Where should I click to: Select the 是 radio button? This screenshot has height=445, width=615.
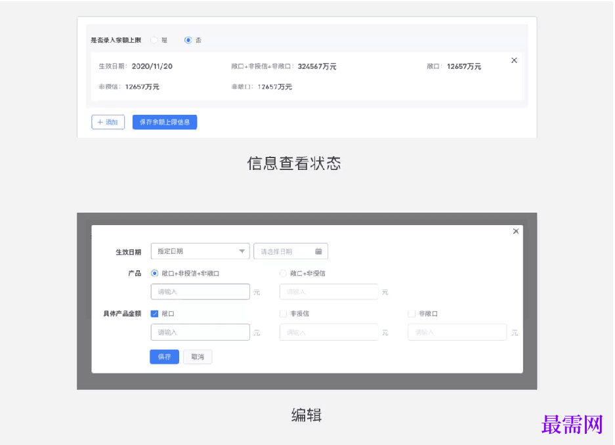click(x=154, y=40)
